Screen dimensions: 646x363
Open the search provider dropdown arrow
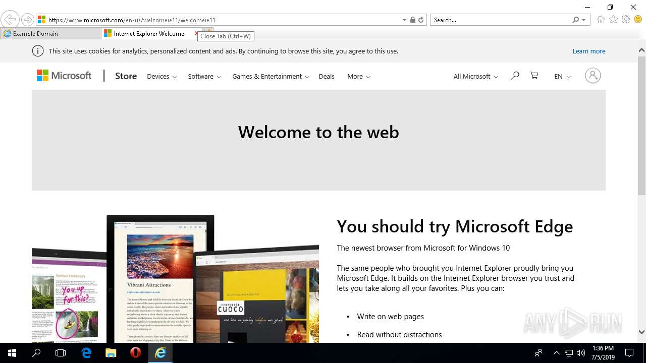[x=584, y=20]
